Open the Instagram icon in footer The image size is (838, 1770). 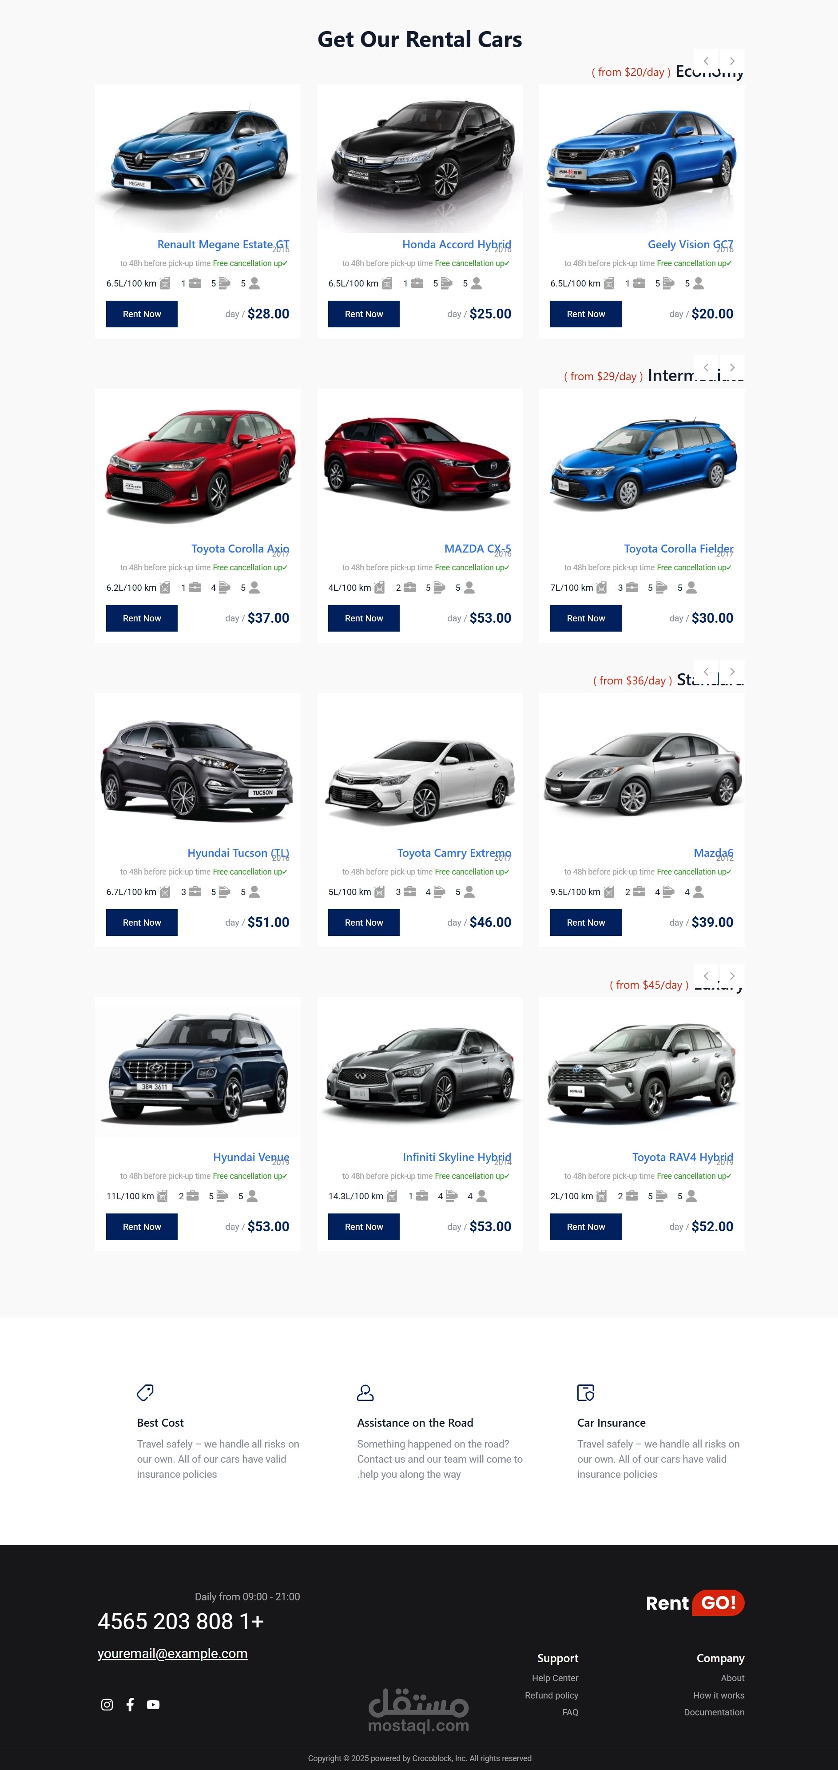coord(107,1704)
